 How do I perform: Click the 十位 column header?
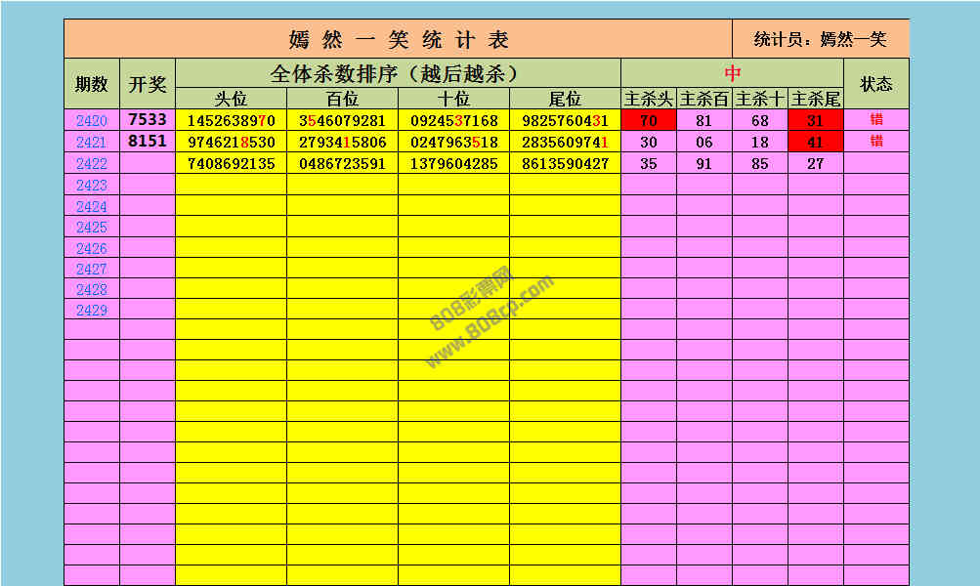(x=453, y=99)
